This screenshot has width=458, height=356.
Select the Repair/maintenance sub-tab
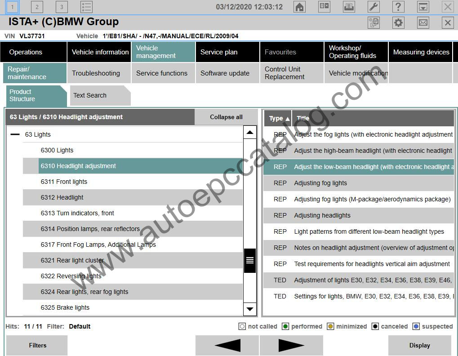(35, 73)
